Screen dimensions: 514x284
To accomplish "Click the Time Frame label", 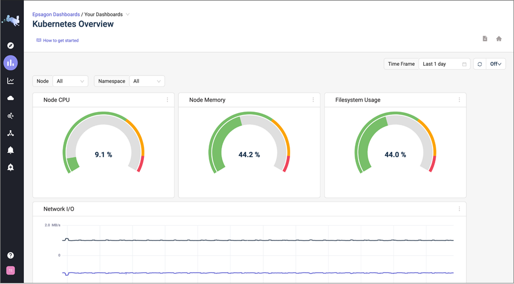I will click(401, 64).
